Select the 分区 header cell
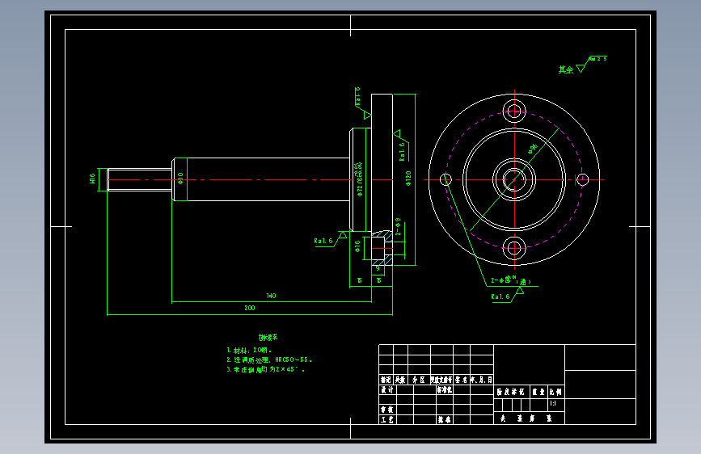This screenshot has height=454, width=701. coord(419,380)
